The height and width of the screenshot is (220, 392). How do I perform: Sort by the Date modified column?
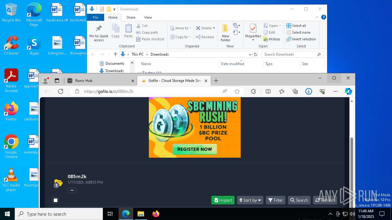coord(232,64)
